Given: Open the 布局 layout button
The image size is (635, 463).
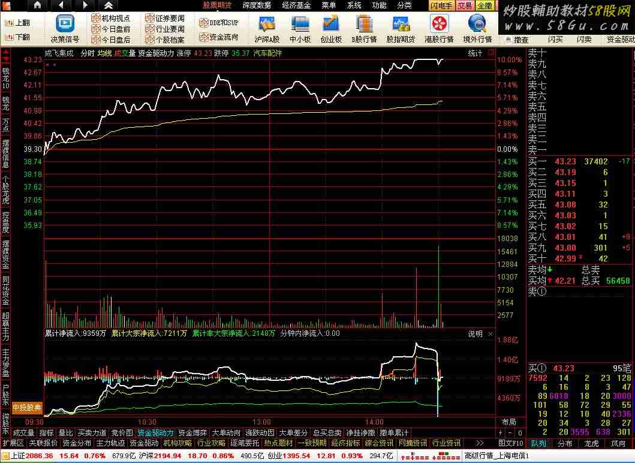Looking at the screenshot, I should pos(508,422).
